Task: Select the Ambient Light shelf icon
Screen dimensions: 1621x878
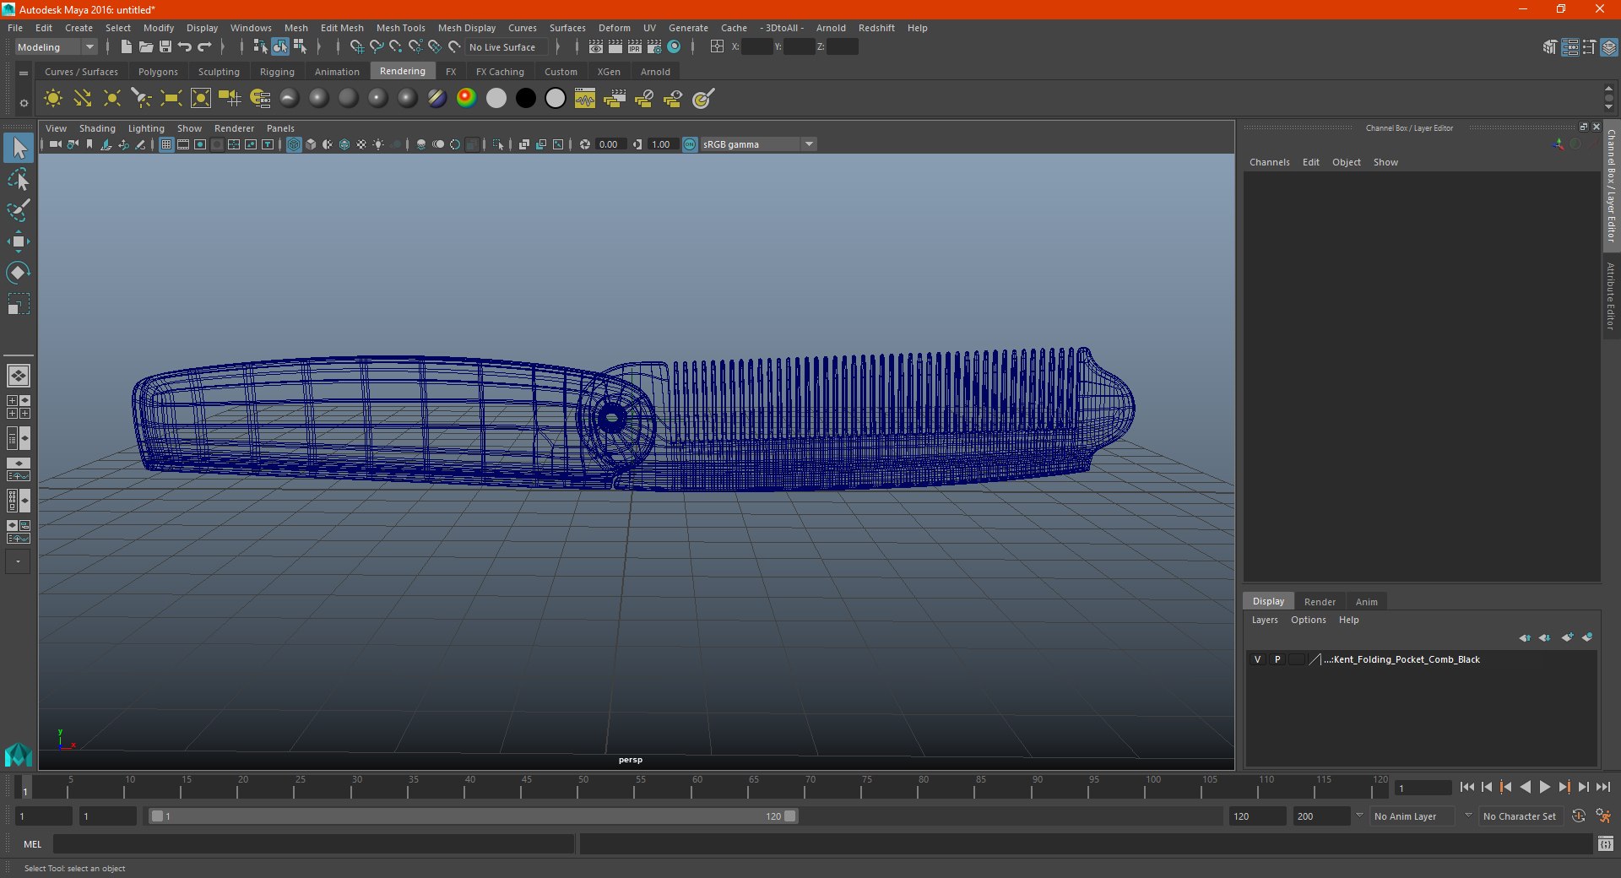Action: pos(53,99)
